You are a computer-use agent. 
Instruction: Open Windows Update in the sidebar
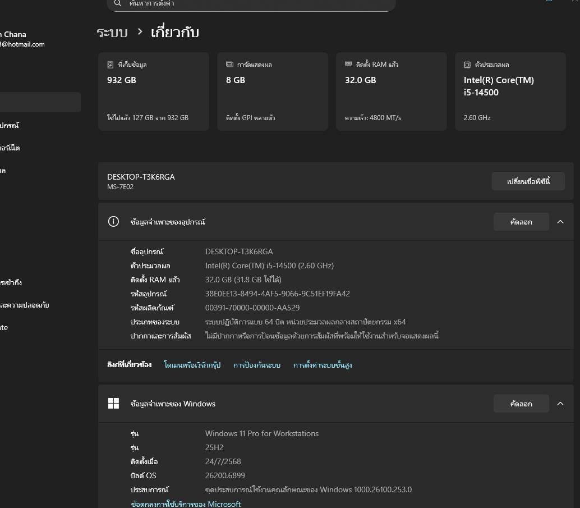pyautogui.click(x=4, y=327)
